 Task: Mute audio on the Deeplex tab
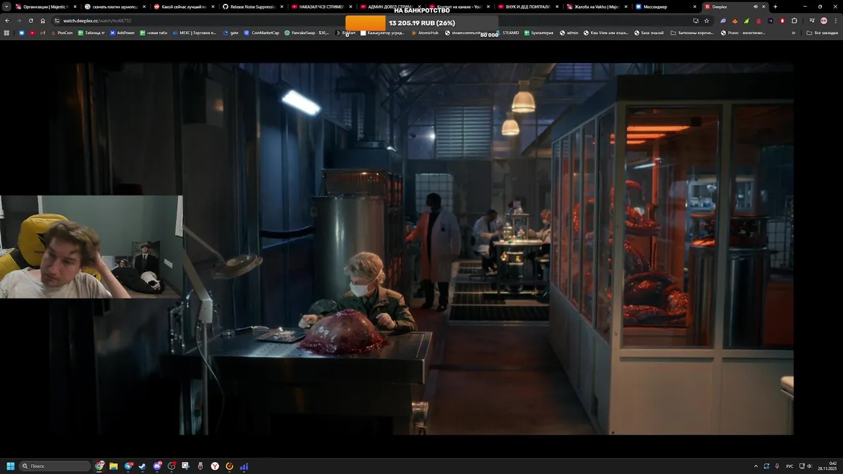pyautogui.click(x=755, y=7)
